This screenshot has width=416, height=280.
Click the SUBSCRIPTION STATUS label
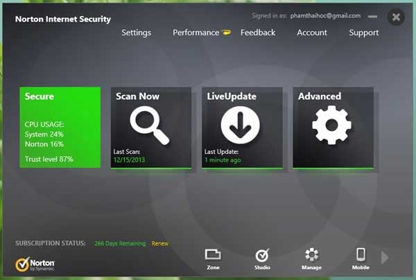pyautogui.click(x=51, y=243)
